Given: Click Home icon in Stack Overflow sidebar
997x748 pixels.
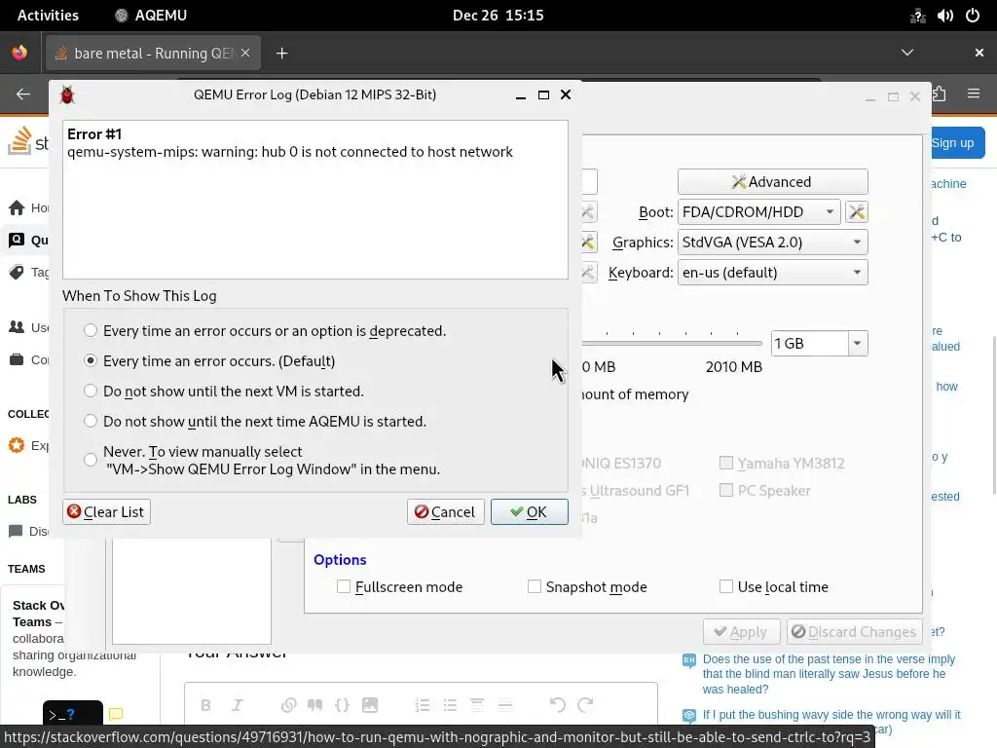Looking at the screenshot, I should (18, 207).
